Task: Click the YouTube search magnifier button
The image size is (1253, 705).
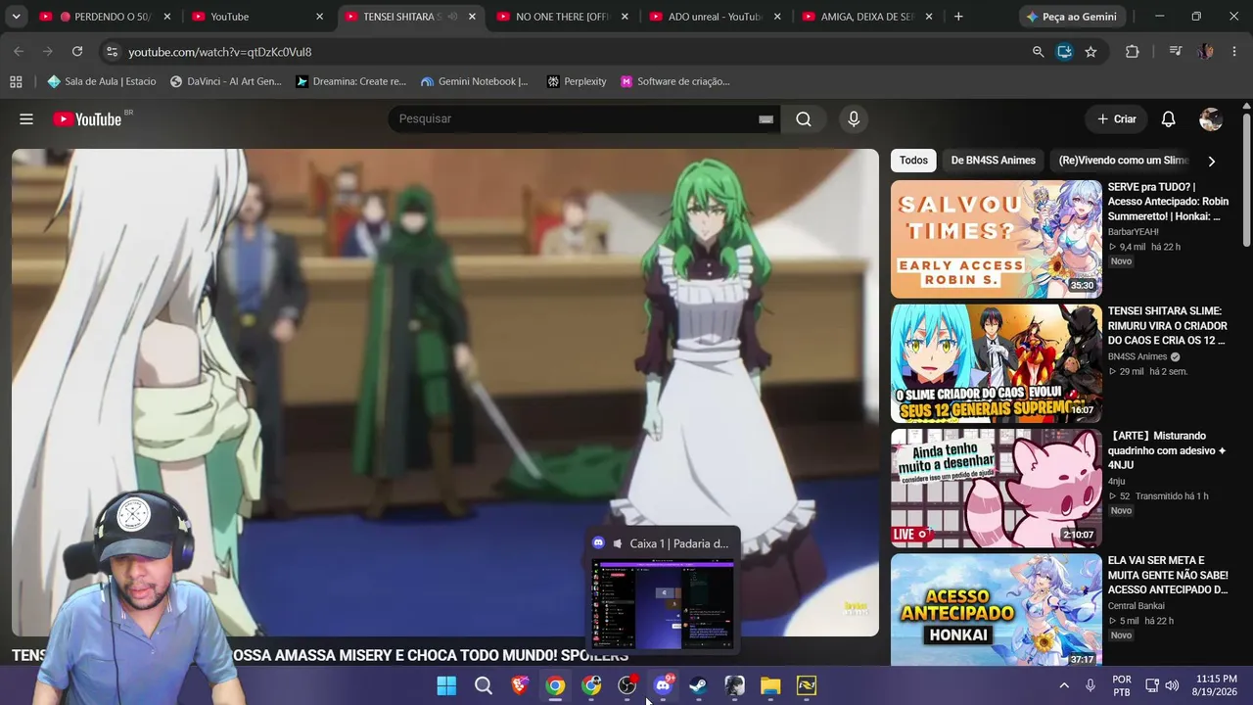Action: (x=804, y=119)
